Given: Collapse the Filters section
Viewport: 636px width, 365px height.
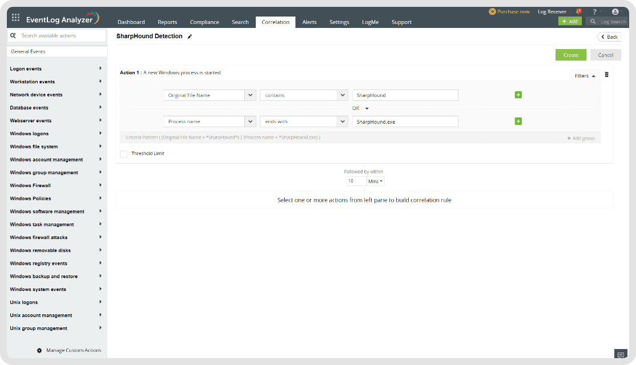Looking at the screenshot, I should click(x=585, y=76).
